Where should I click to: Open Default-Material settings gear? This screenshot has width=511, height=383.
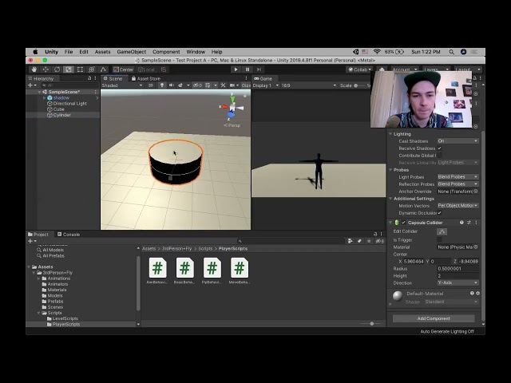[477, 293]
